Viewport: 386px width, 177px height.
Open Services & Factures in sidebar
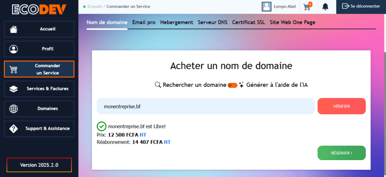(x=39, y=89)
